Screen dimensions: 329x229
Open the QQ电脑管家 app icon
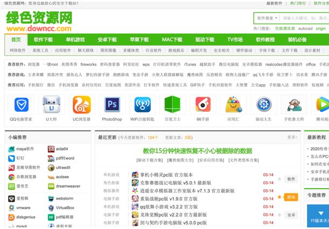[21, 104]
